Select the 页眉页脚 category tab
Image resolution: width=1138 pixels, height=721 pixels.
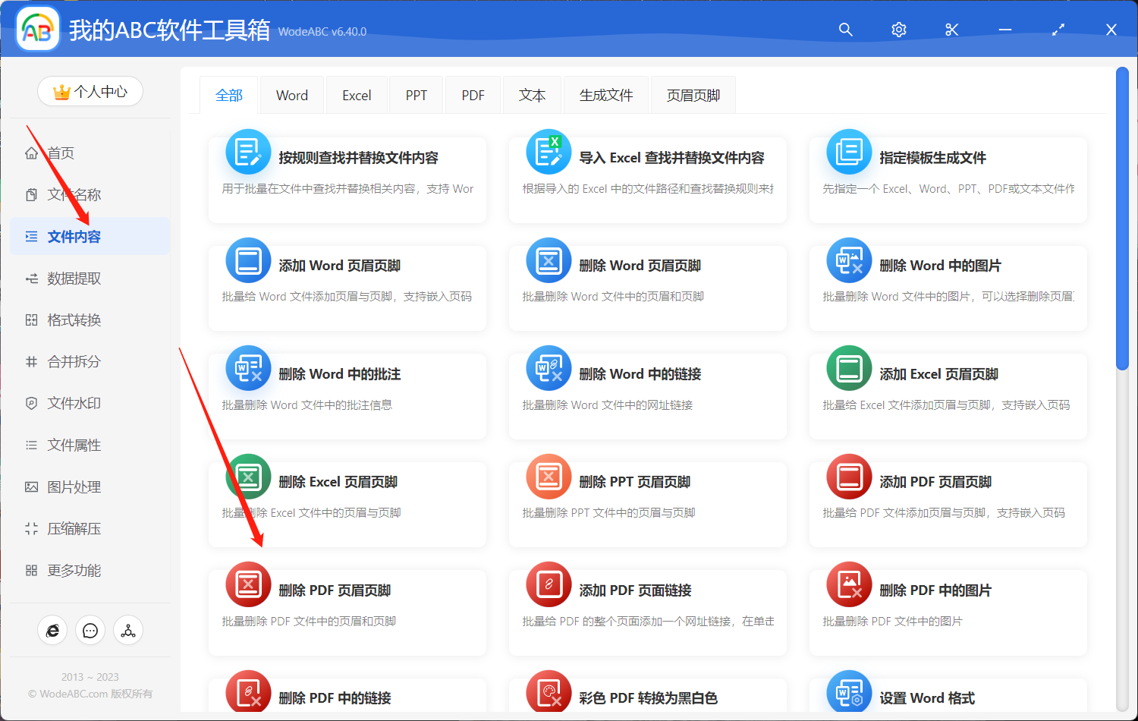(693, 94)
